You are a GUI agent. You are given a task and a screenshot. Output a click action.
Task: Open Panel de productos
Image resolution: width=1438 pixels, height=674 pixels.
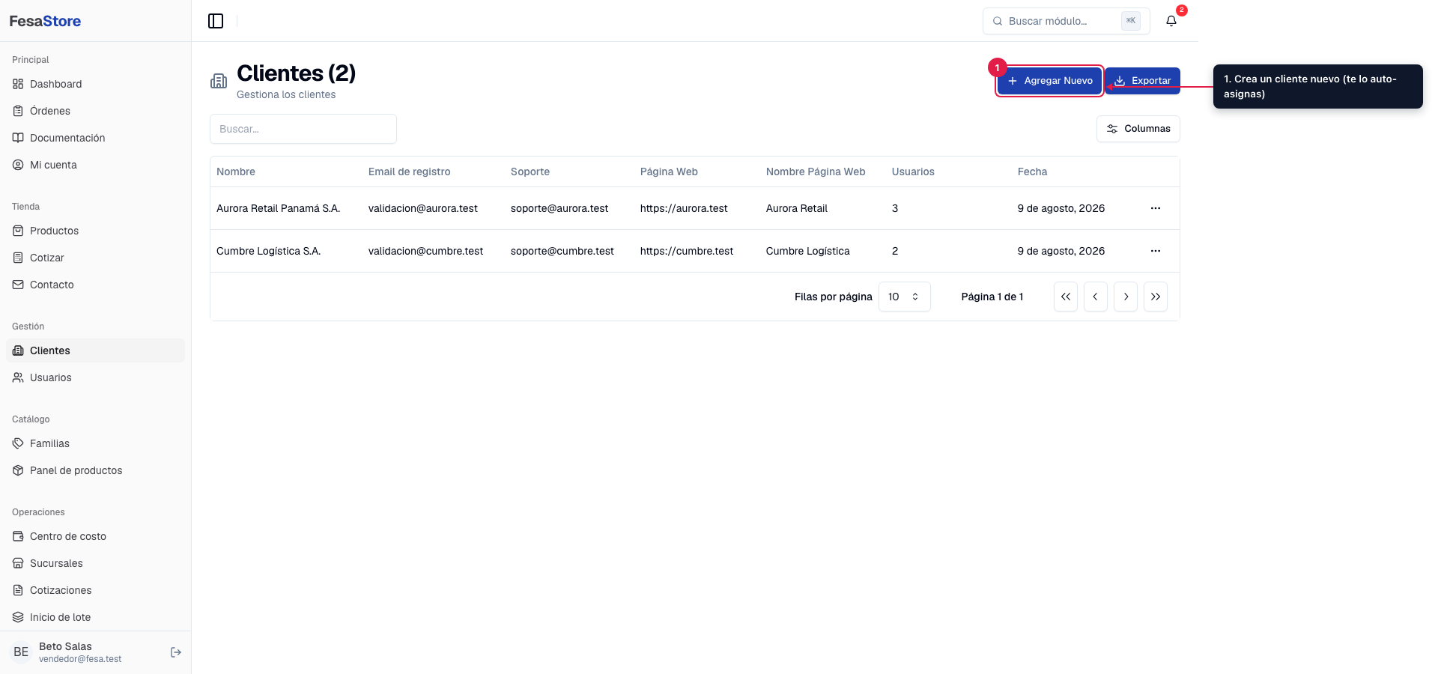(95, 470)
